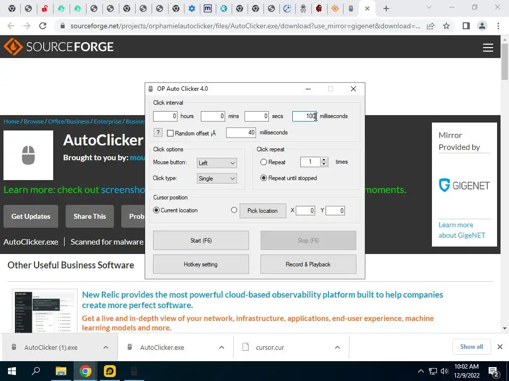
Task: Increase the repeat times value
Action: (324, 160)
